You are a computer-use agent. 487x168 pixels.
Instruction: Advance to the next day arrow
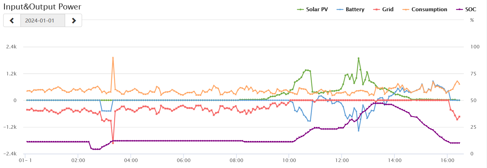pyautogui.click(x=74, y=20)
